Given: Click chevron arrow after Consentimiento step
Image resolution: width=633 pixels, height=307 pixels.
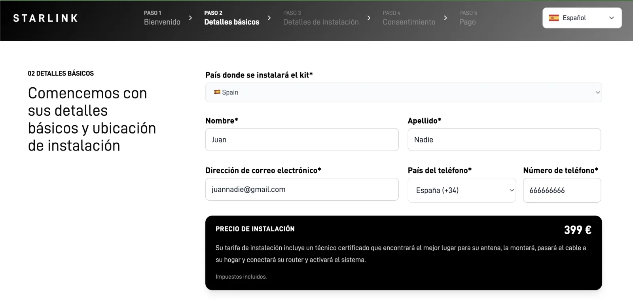Looking at the screenshot, I should (x=445, y=18).
